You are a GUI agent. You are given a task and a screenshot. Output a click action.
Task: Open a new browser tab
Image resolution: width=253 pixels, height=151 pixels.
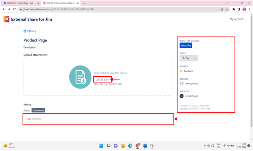[84, 3]
